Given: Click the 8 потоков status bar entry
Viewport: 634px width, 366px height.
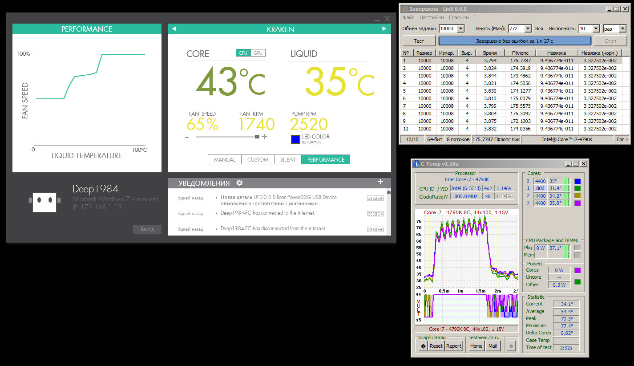Looking at the screenshot, I should pos(458,139).
